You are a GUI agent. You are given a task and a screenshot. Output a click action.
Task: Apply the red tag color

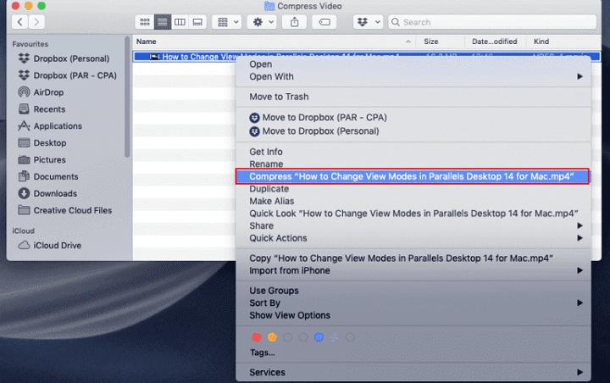tap(257, 337)
